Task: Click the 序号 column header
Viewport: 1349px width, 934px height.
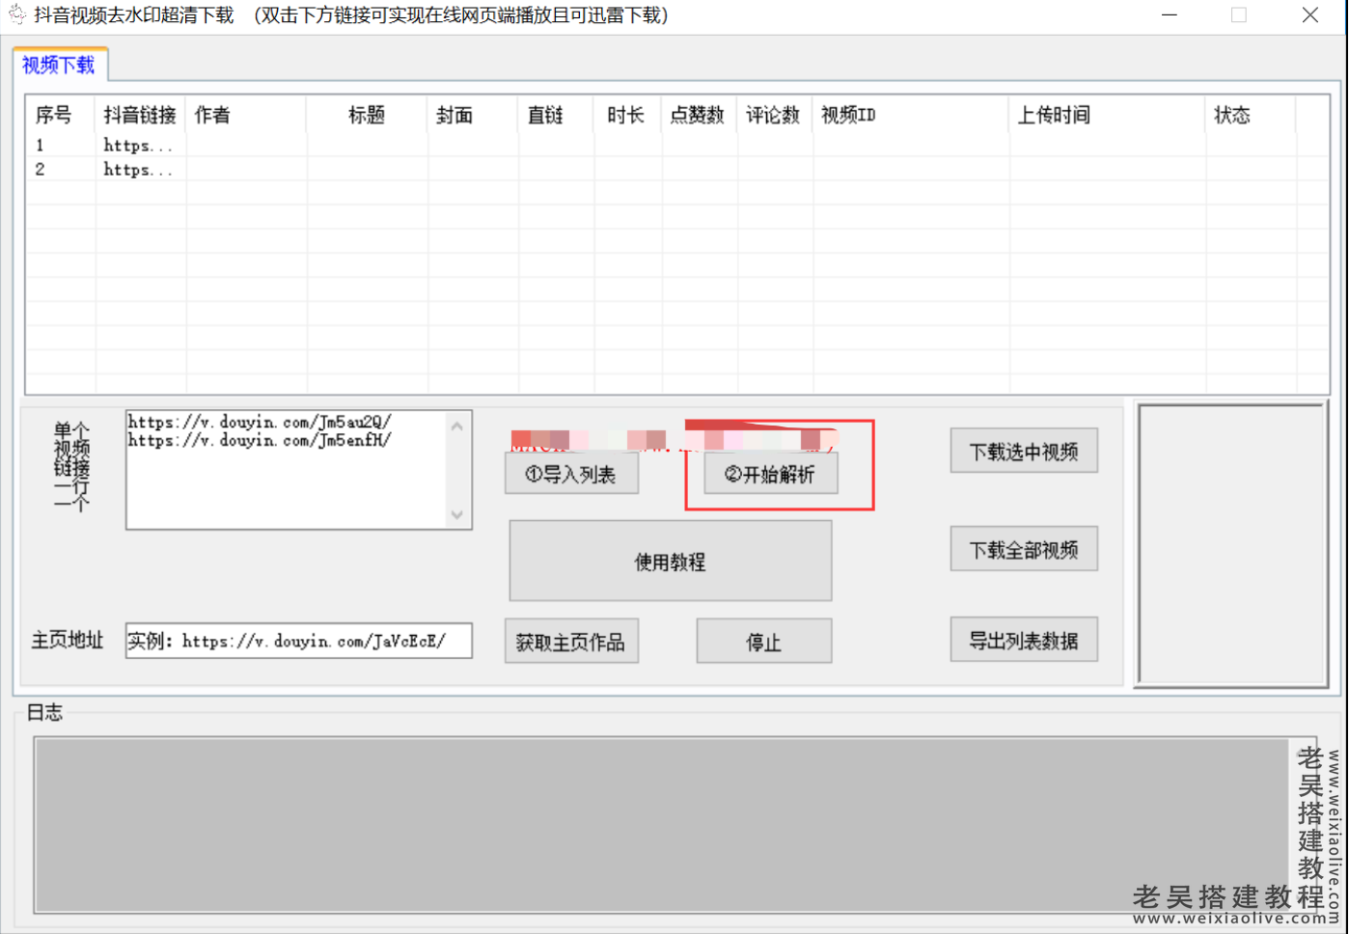Action: 60,115
